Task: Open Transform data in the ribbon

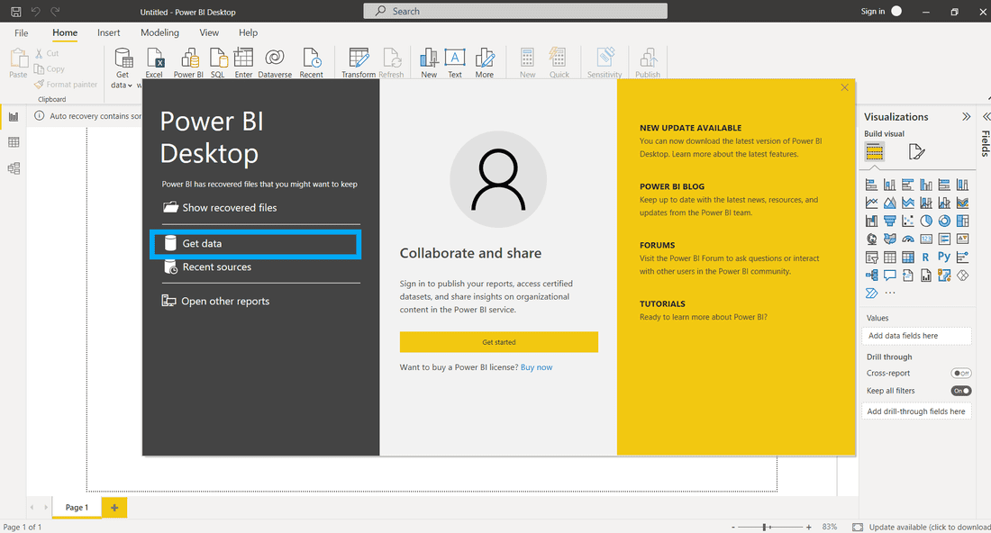Action: tap(359, 62)
